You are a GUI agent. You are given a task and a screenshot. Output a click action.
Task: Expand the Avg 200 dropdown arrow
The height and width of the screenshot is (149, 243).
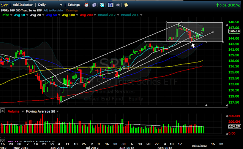95,15
